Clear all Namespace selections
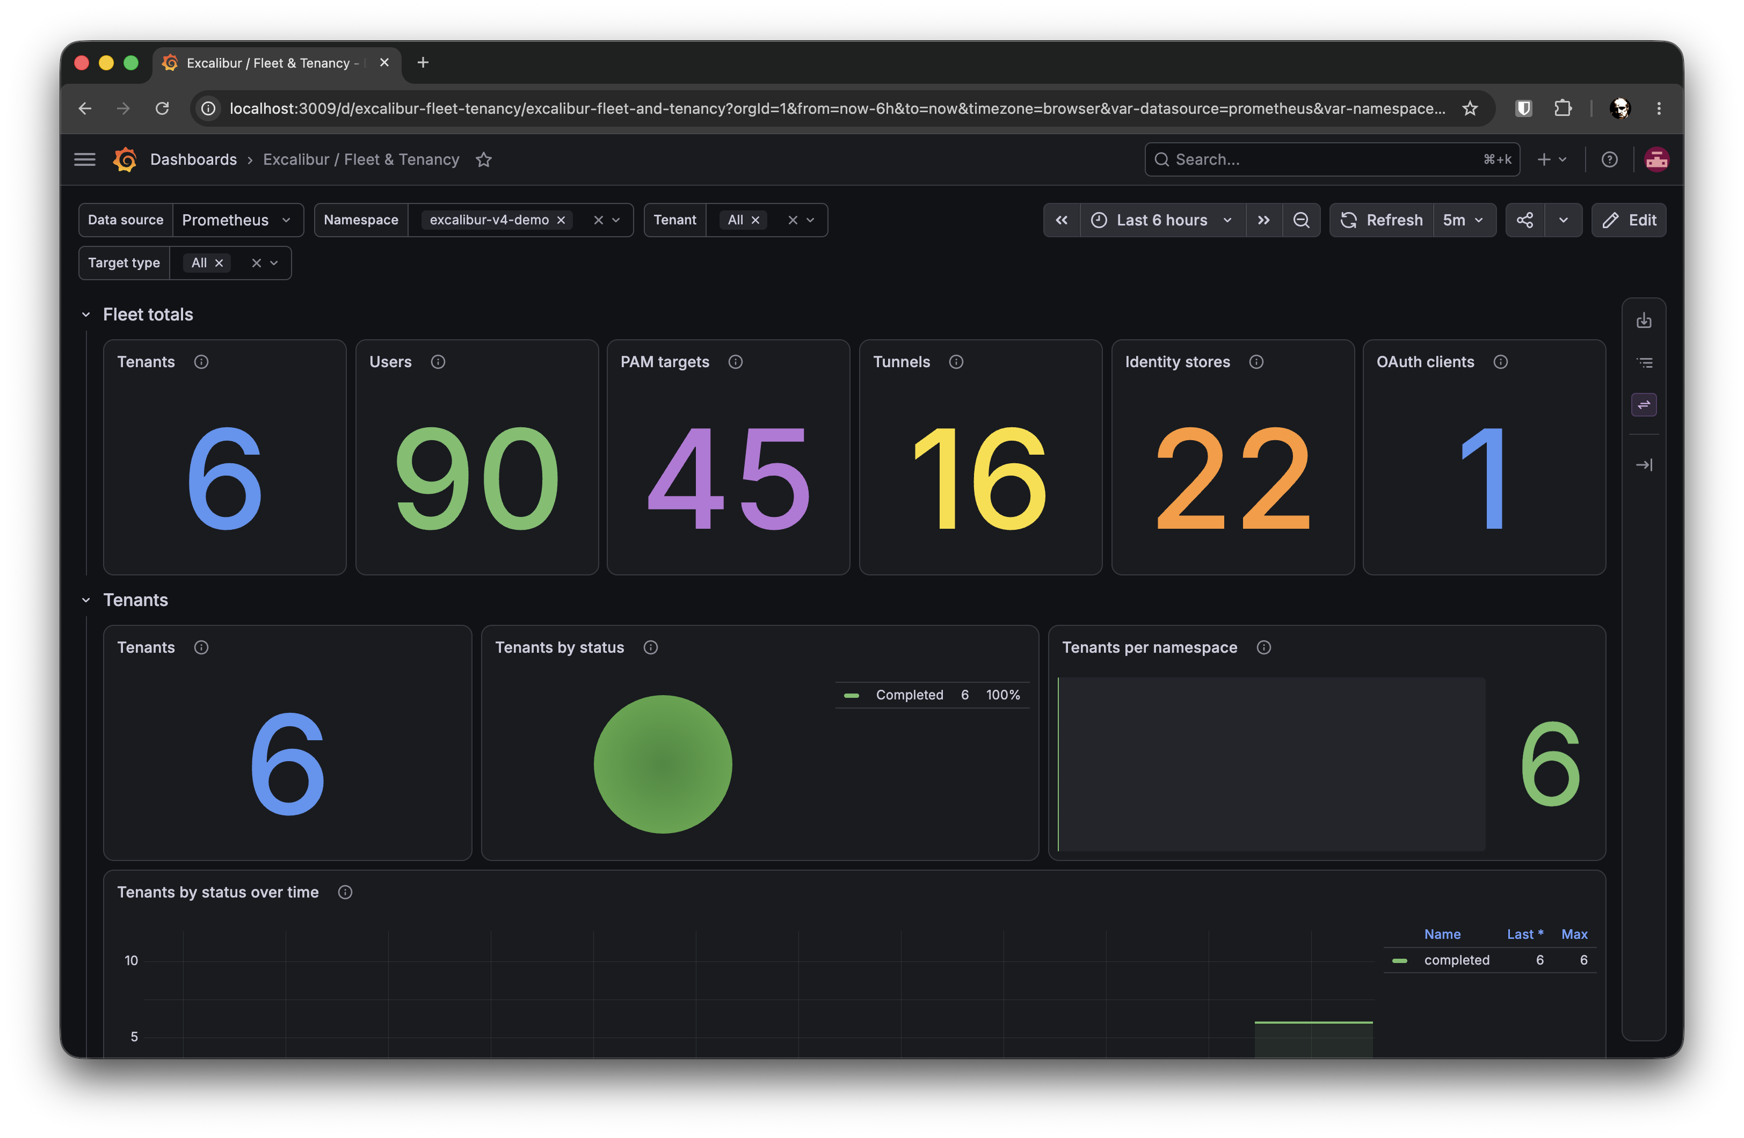The width and height of the screenshot is (1744, 1138). pos(598,220)
